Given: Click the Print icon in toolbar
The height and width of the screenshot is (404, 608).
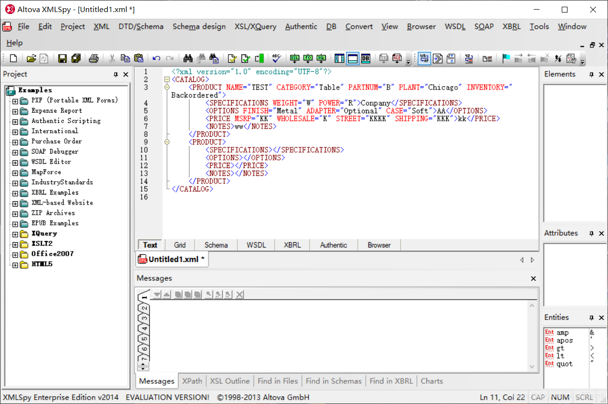Looking at the screenshot, I should click(94, 59).
